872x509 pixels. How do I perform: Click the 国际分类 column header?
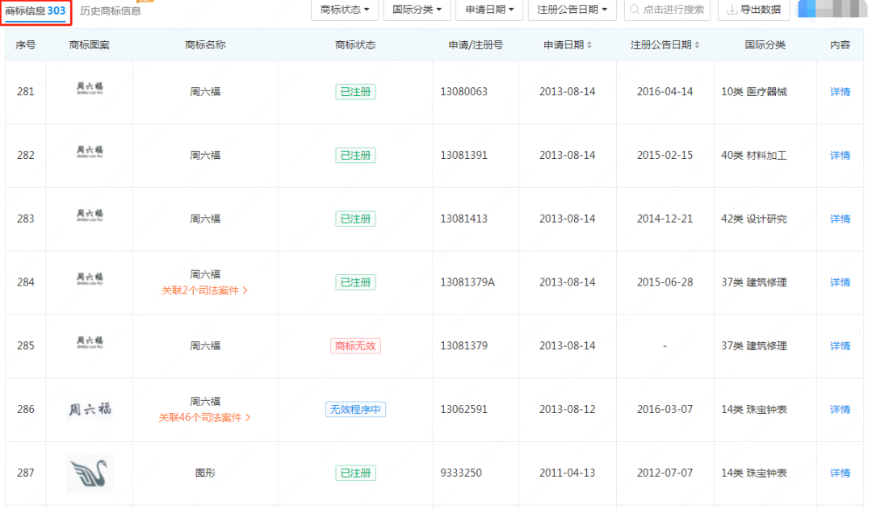click(765, 45)
